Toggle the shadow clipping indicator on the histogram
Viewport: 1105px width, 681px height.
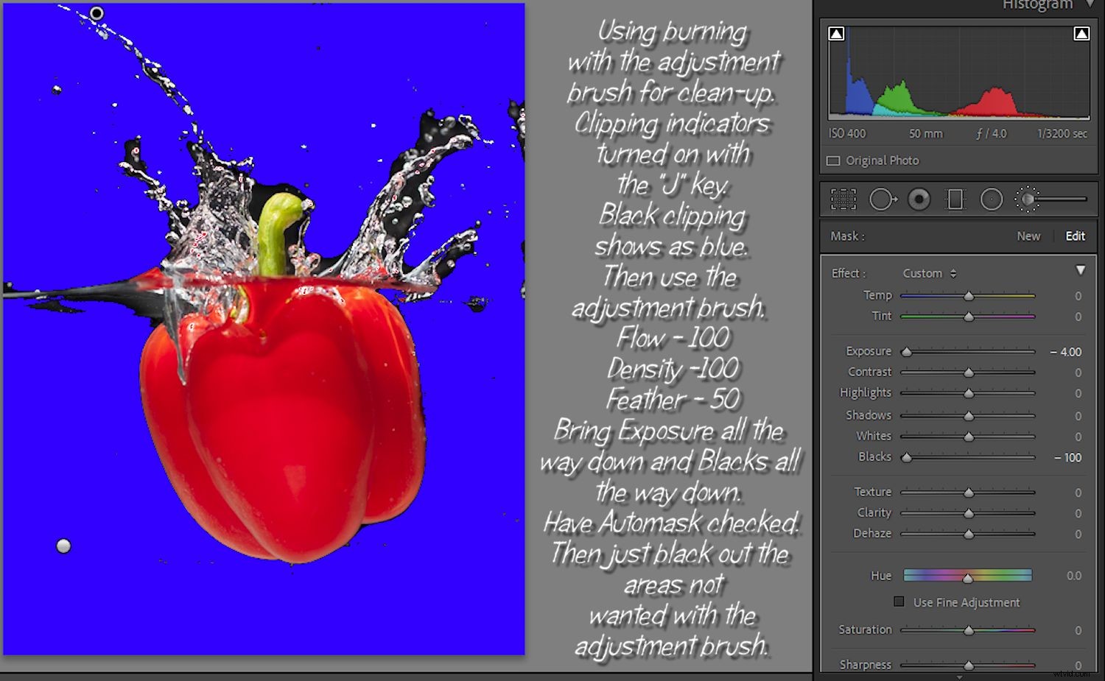pos(836,32)
